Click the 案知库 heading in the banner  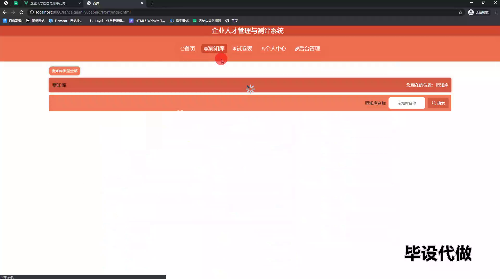pos(59,85)
